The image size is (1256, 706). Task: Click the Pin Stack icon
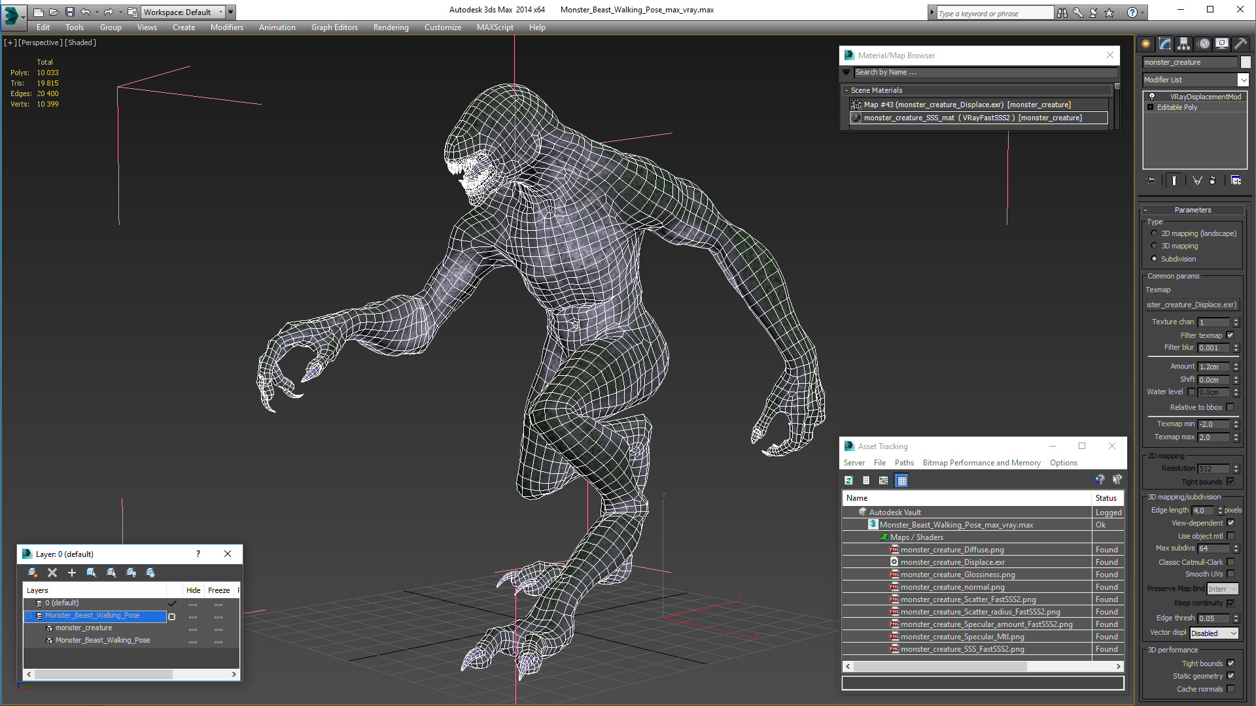coord(1151,180)
